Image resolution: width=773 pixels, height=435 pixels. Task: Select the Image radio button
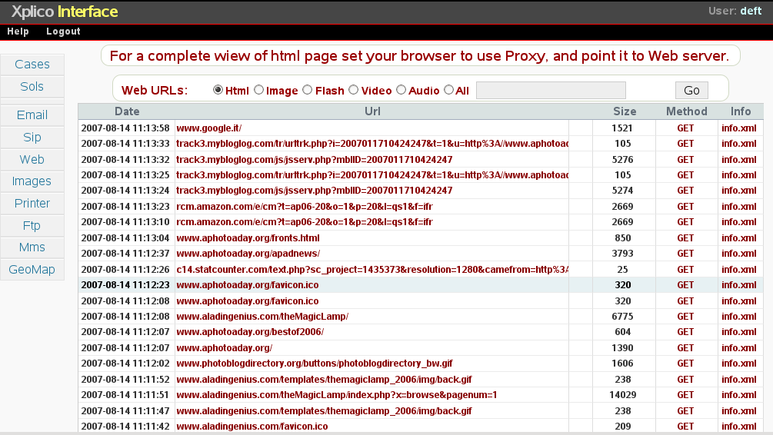(258, 90)
